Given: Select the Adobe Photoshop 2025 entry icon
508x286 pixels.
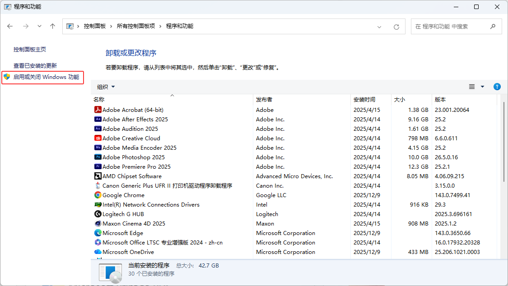Looking at the screenshot, I should click(x=98, y=157).
